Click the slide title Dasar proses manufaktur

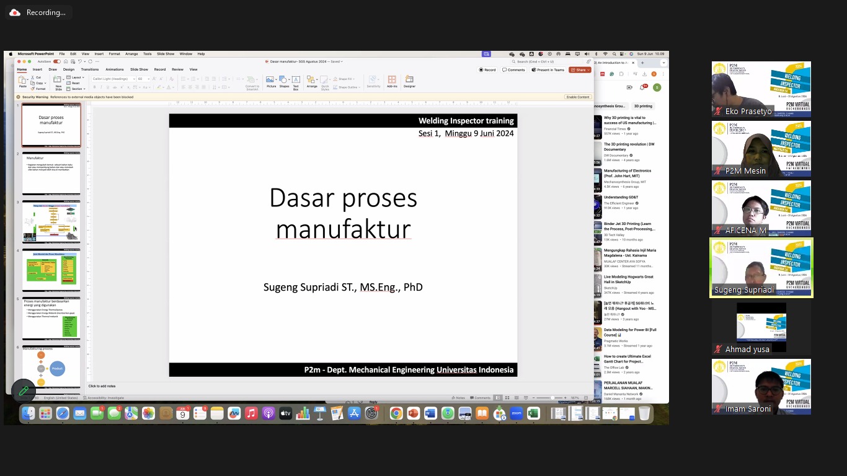(343, 213)
